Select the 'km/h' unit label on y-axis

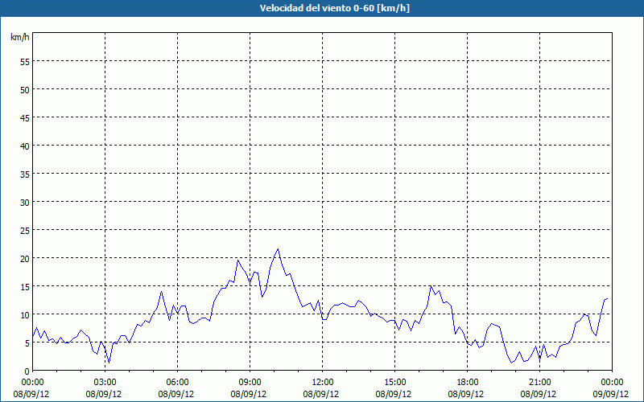tap(19, 37)
